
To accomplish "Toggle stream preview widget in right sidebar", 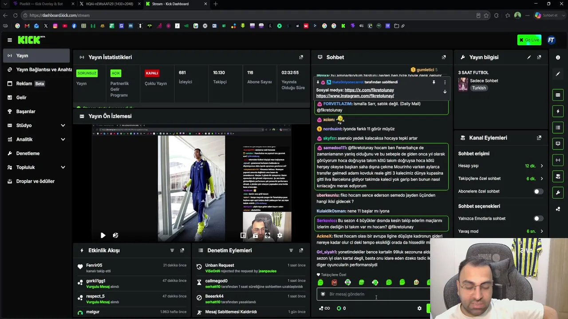I will tap(558, 95).
